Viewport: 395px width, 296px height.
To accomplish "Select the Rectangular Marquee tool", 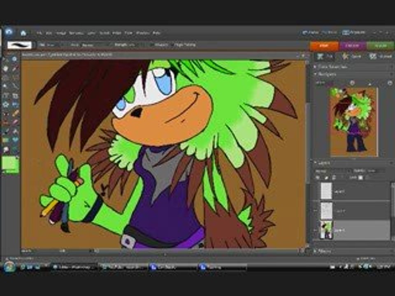I will click(x=5, y=78).
